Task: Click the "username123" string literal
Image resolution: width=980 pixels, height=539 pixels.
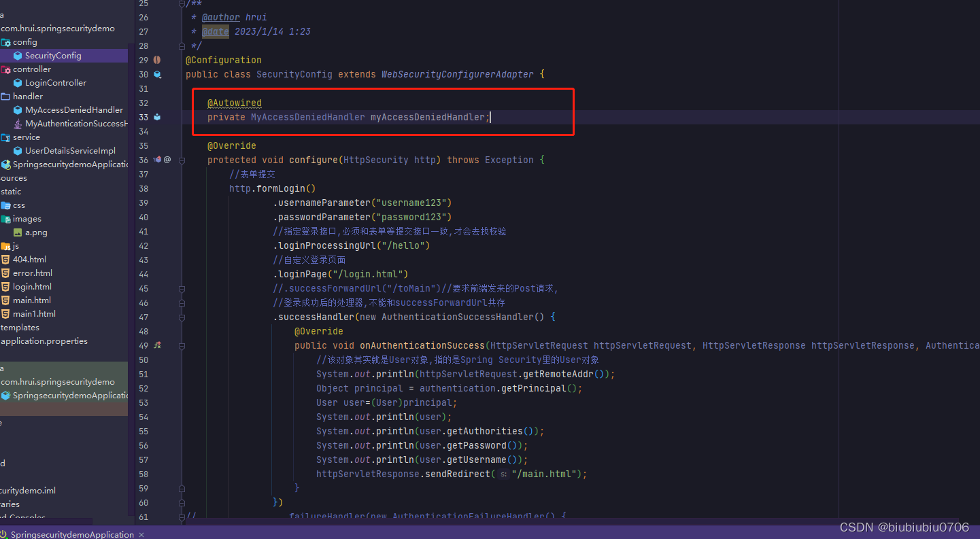Action: coord(414,203)
